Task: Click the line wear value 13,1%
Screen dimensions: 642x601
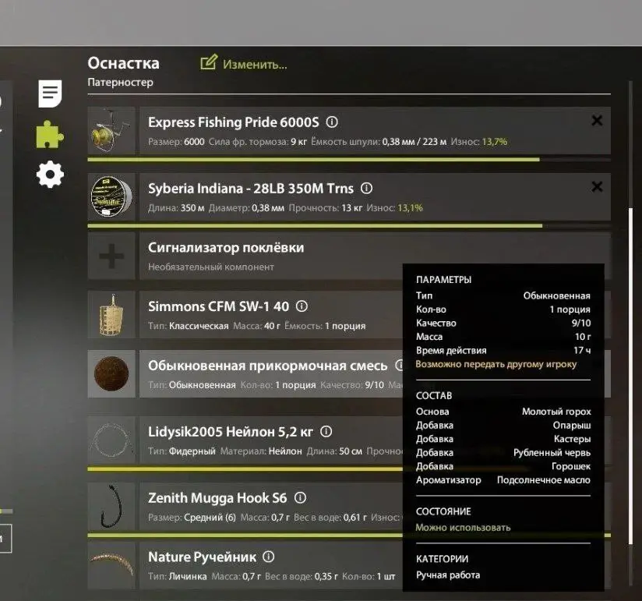Action: 411,207
